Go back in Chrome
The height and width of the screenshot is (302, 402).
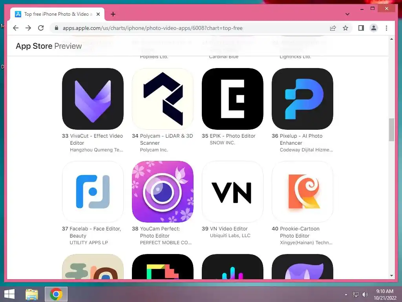(x=16, y=28)
